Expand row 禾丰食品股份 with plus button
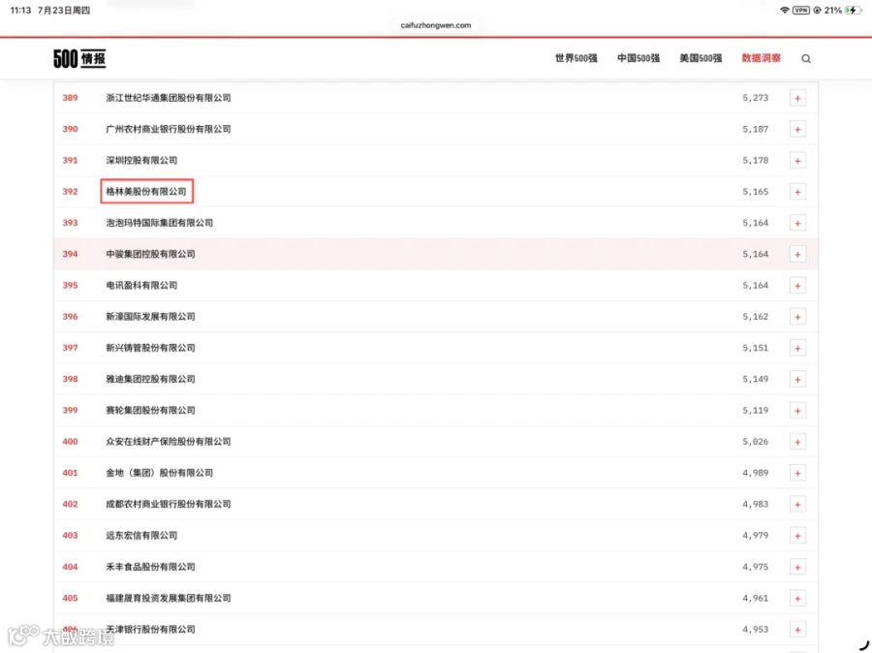Screen dimensions: 872x653 (x=797, y=567)
